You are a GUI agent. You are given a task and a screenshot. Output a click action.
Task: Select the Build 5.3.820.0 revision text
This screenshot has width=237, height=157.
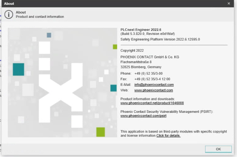[147, 34]
